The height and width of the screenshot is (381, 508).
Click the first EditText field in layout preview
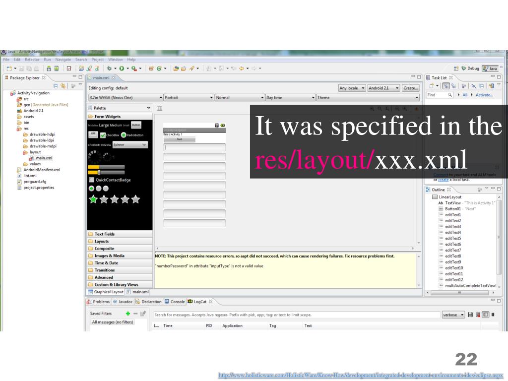point(194,147)
